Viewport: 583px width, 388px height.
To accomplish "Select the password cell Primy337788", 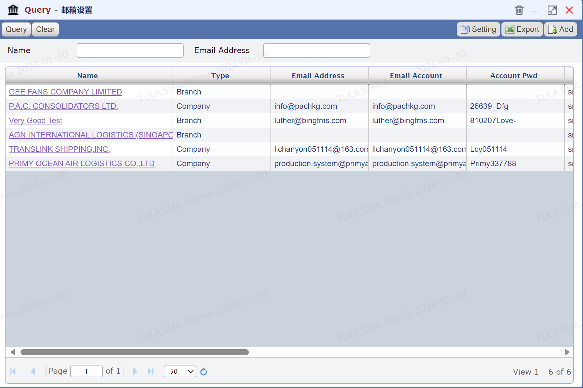I will tap(515, 164).
